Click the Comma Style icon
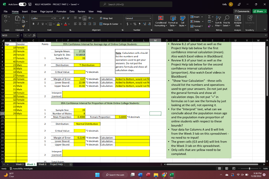 139,24
